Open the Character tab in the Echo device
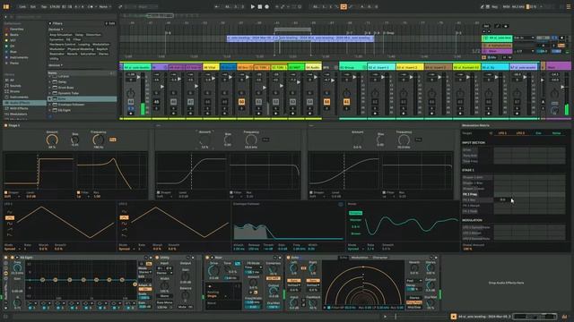574x322 pixels. [x=380, y=258]
